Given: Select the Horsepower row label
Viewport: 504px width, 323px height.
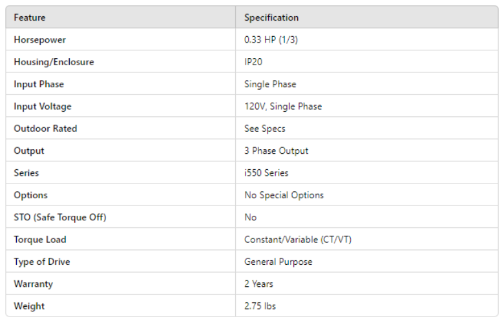Looking at the screenshot, I should [x=40, y=40].
